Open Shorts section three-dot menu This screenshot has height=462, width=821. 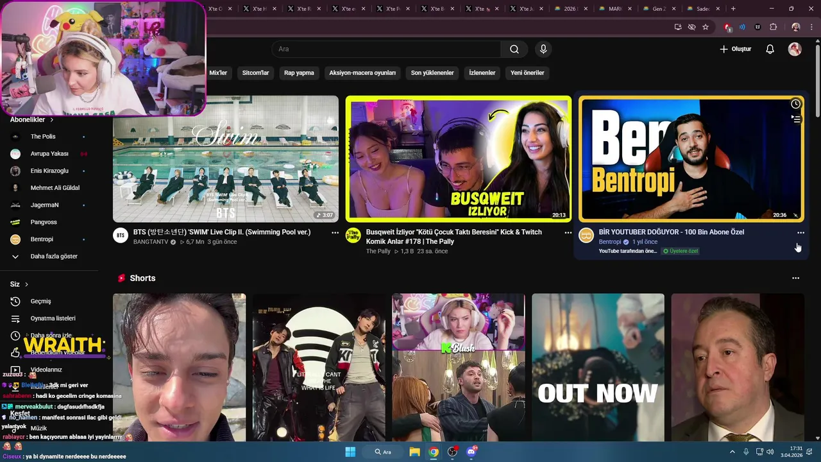795,278
